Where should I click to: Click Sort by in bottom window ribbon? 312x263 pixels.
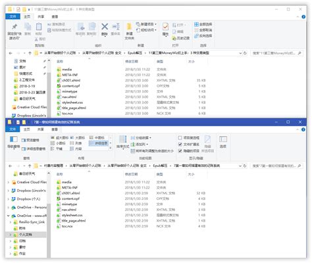pyautogui.click(x=122, y=142)
